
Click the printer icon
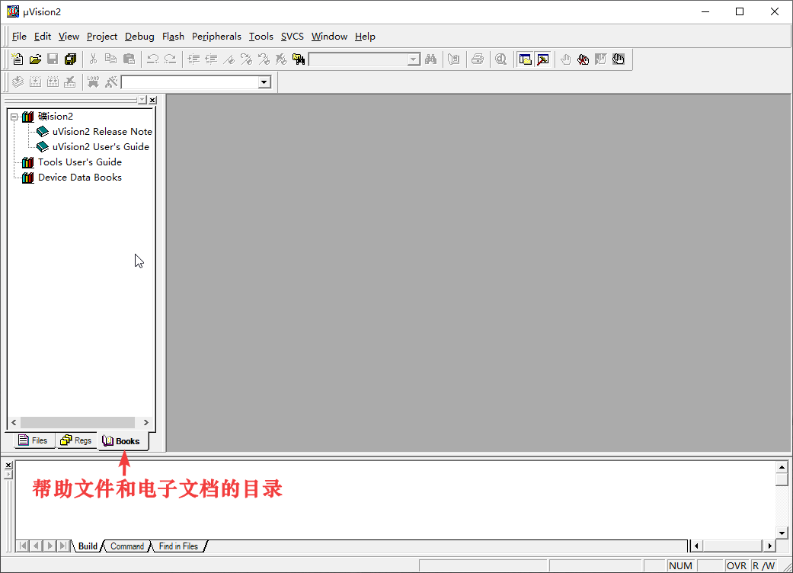click(x=477, y=59)
